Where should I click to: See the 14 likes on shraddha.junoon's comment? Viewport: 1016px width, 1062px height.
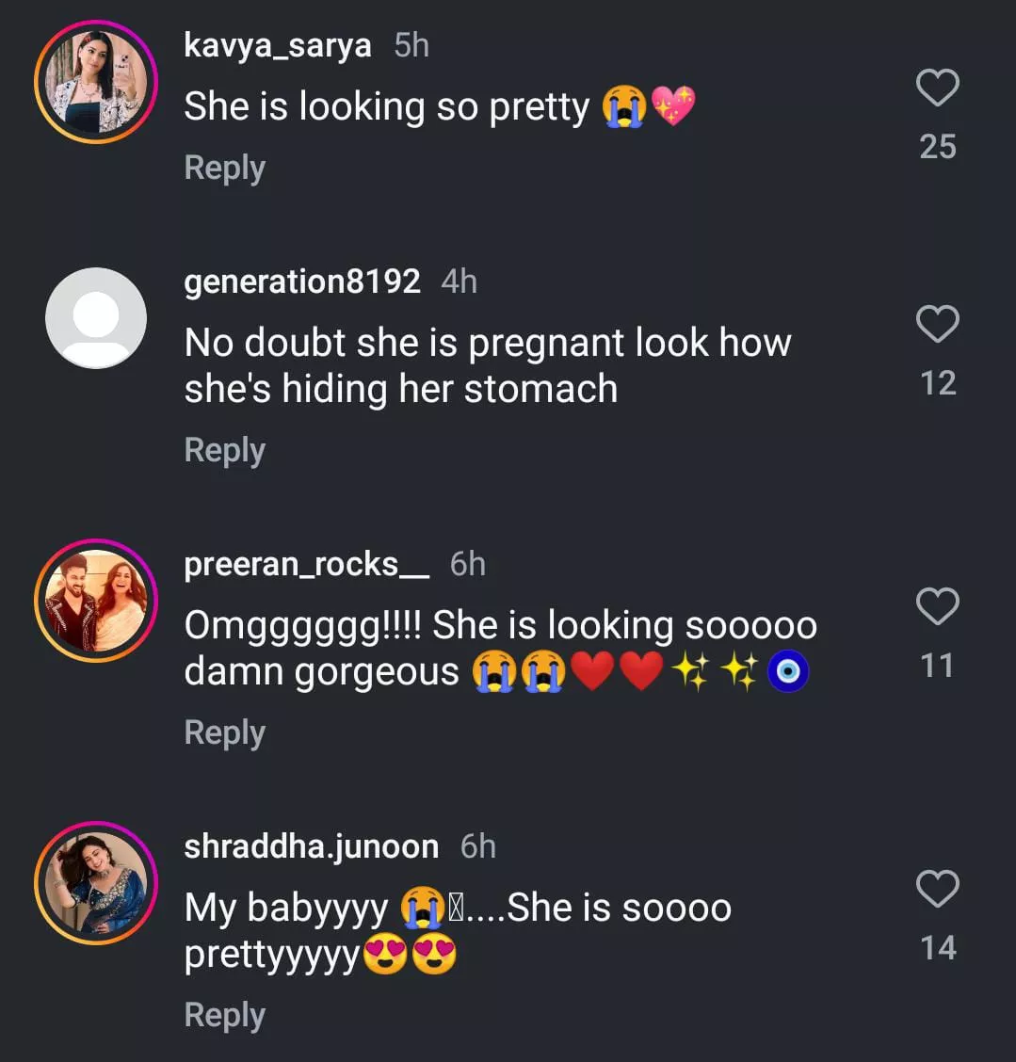tap(937, 948)
